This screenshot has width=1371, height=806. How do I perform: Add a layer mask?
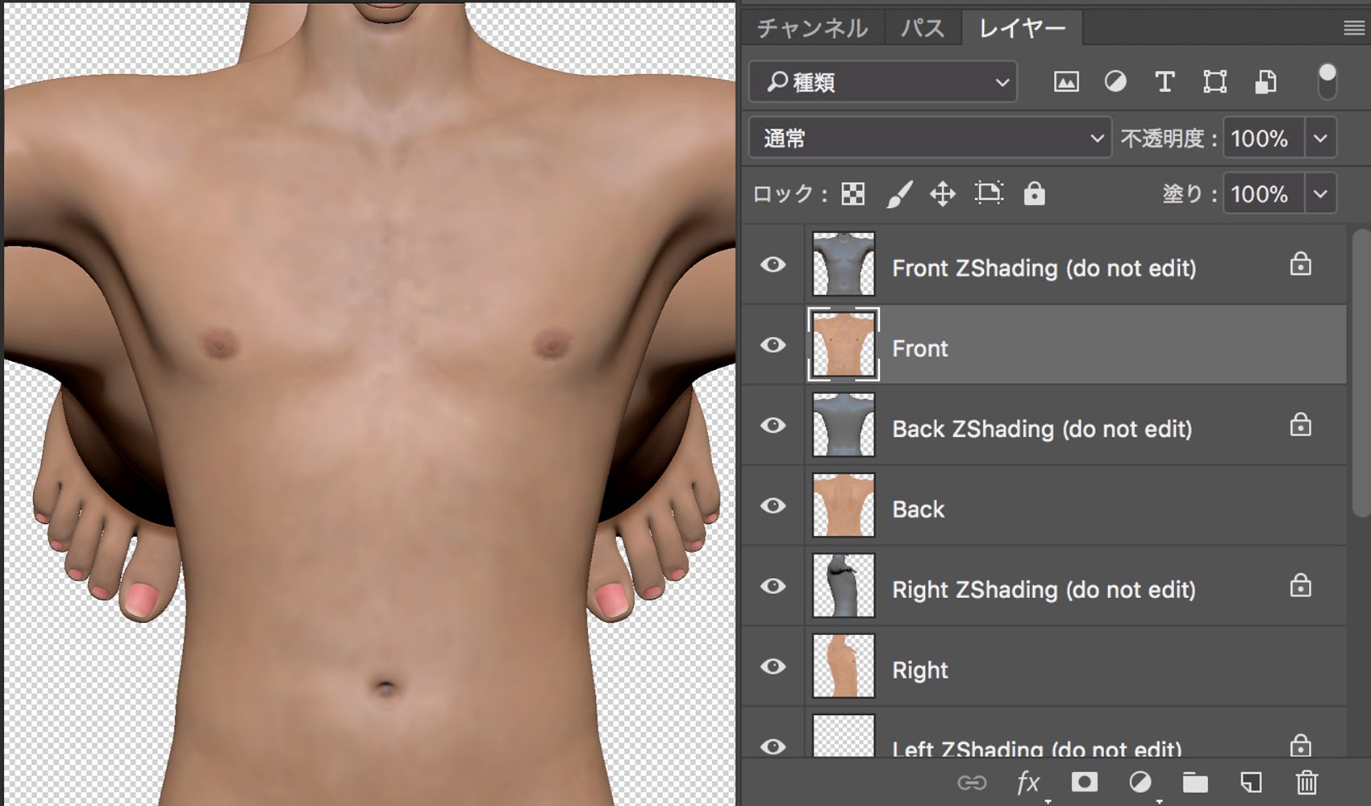coord(1084,782)
